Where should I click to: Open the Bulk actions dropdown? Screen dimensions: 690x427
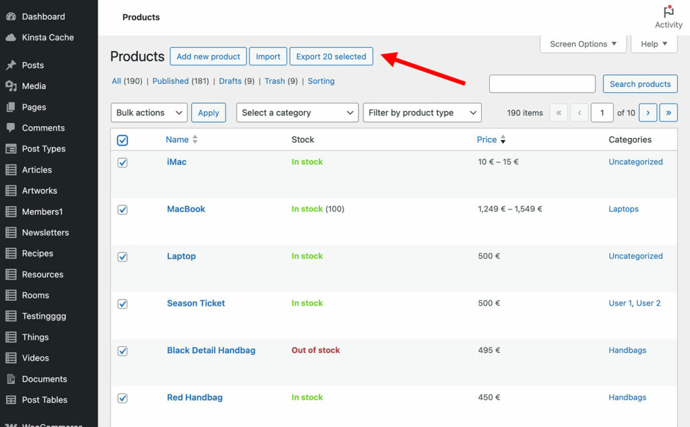click(x=149, y=112)
